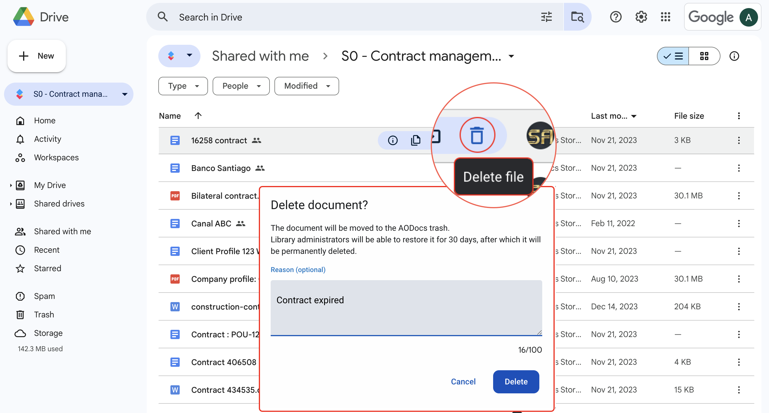Select the Canal ABC file name
Image resolution: width=769 pixels, height=413 pixels.
(211, 224)
